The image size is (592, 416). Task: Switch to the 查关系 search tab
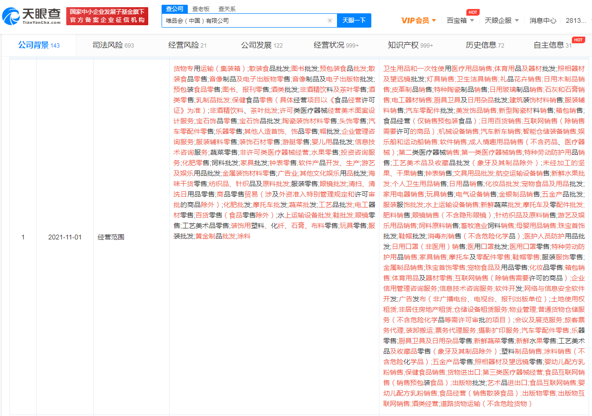tap(227, 9)
